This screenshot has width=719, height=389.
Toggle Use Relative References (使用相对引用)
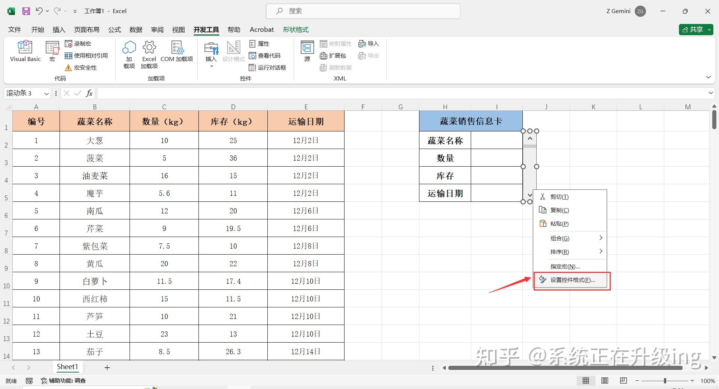click(86, 56)
